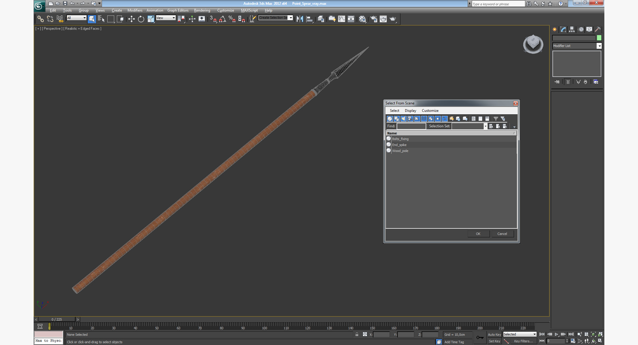The image size is (638, 345).
Task: Open the key filter 'Selected' dropdown
Action: 519,334
